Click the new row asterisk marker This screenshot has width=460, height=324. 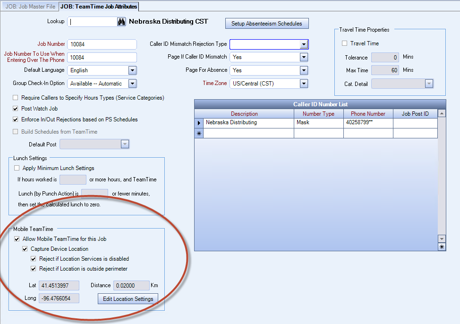click(x=199, y=134)
